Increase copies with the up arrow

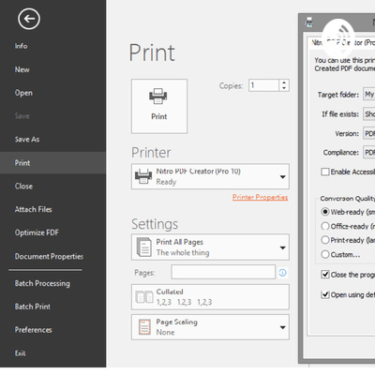(x=284, y=82)
